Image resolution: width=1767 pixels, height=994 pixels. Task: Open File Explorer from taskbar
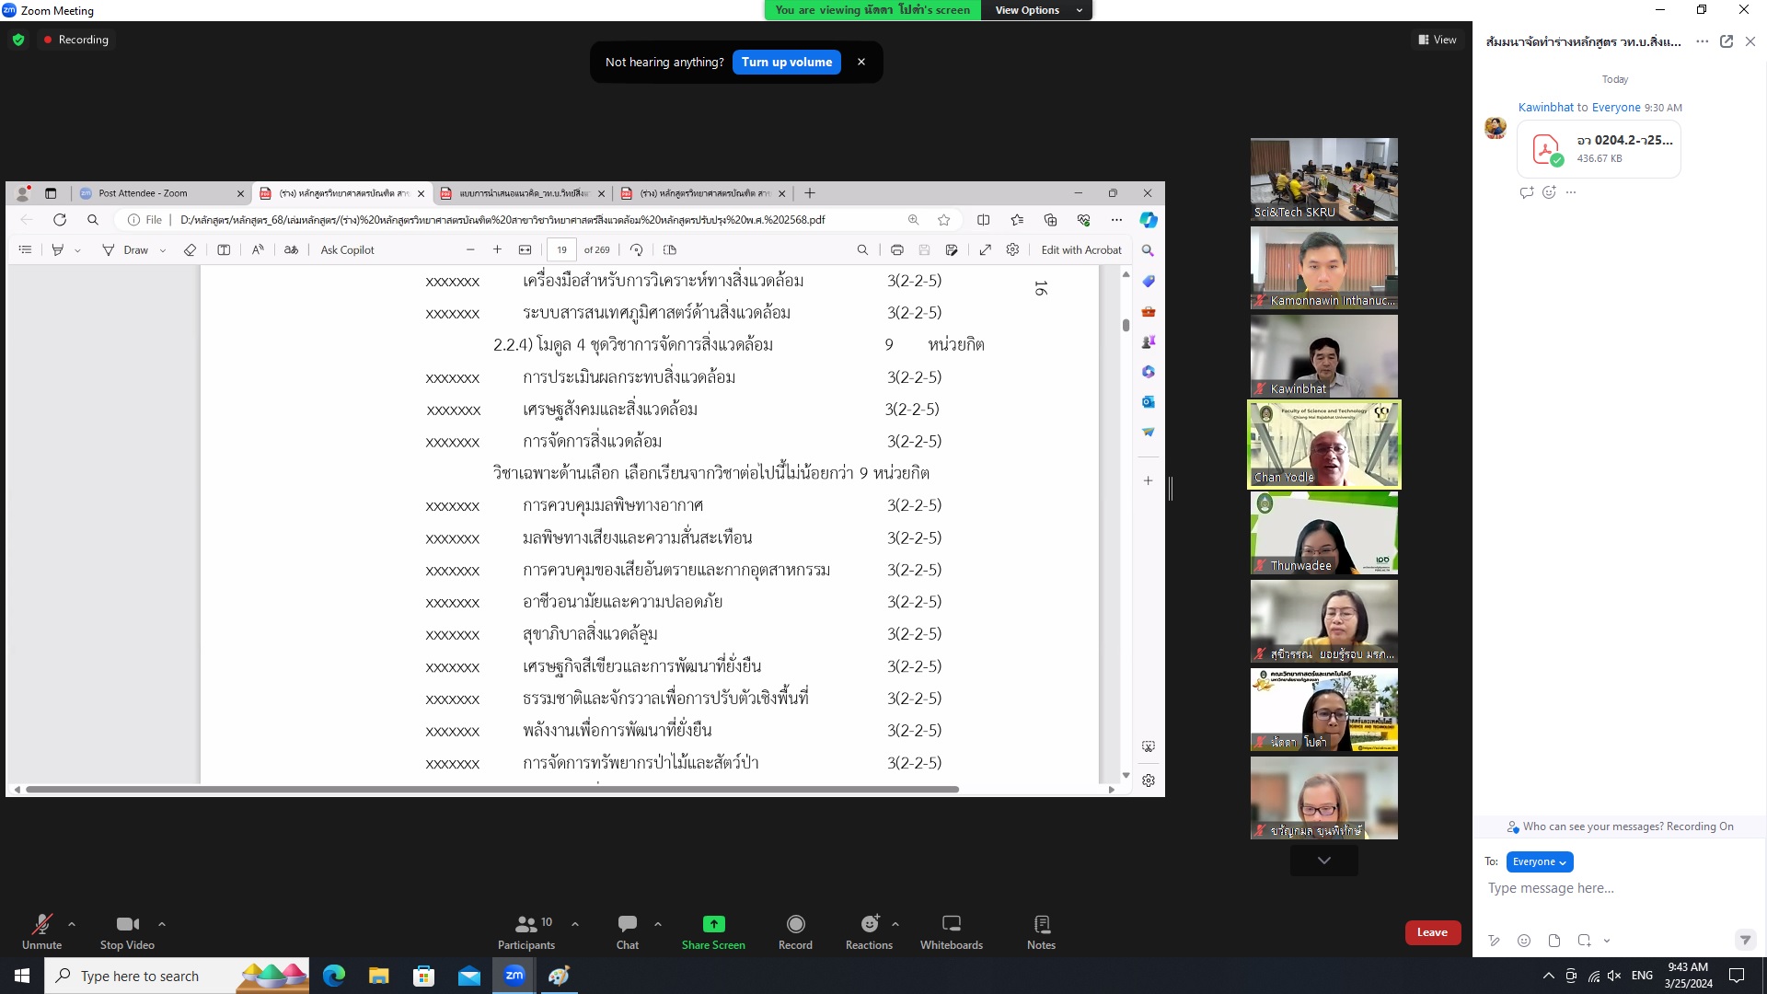click(378, 976)
